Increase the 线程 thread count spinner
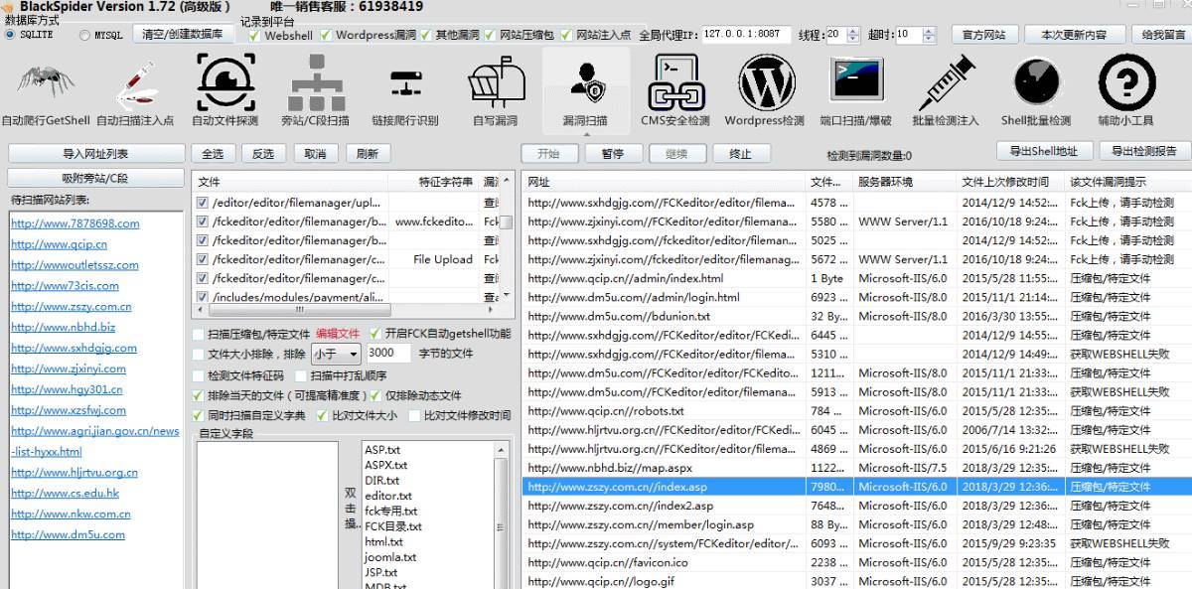The height and width of the screenshot is (589, 1192). coord(855,30)
